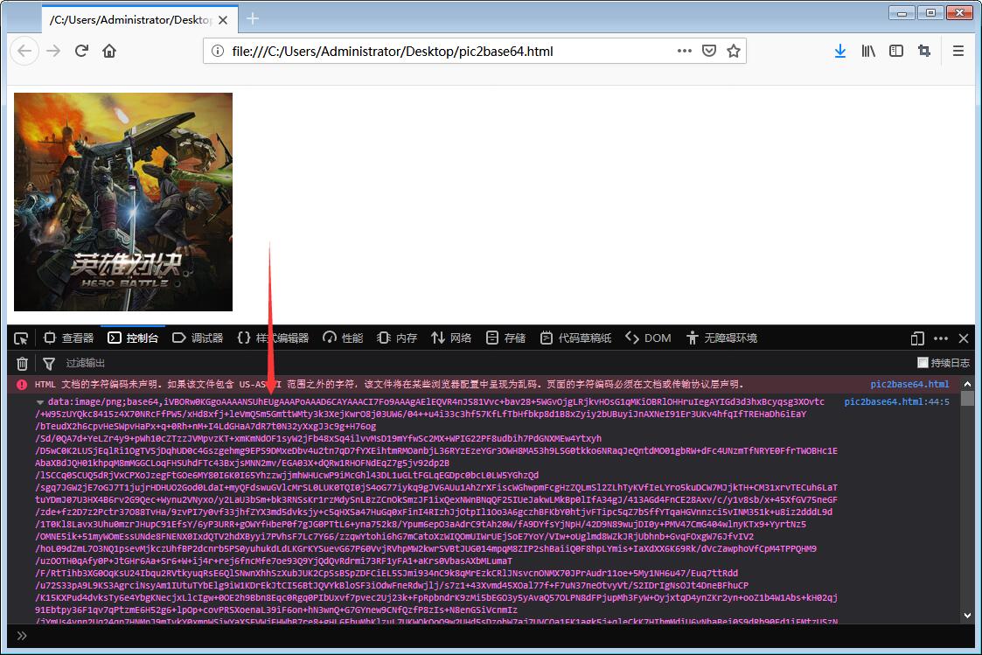Enable responsive design mode in DevTools
This screenshot has width=982, height=655.
click(917, 338)
